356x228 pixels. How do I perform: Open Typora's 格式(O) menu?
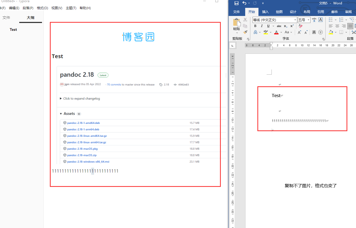43,8
